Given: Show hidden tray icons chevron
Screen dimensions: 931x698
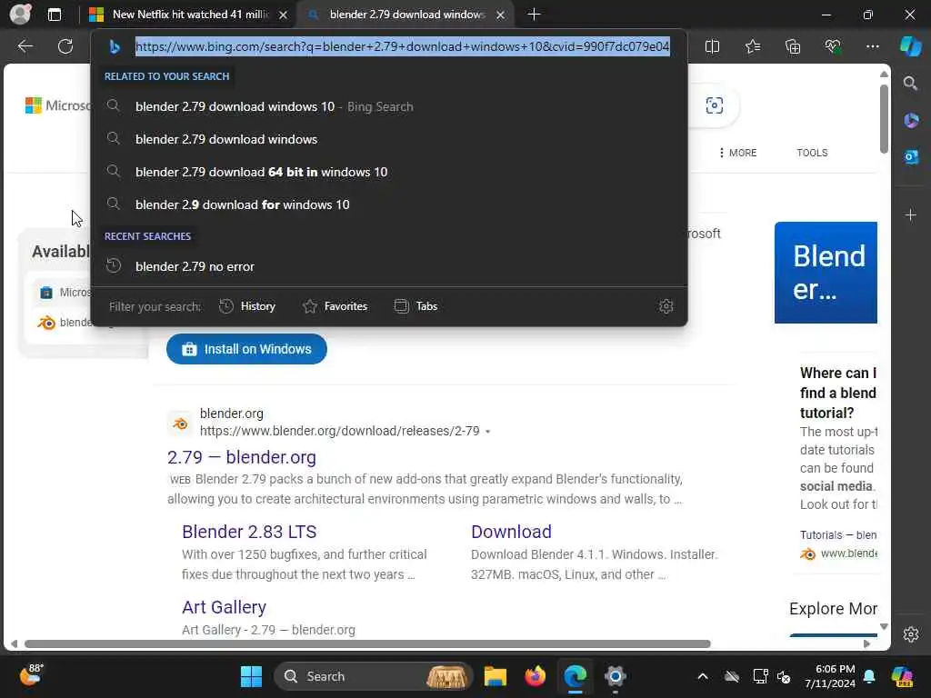Looking at the screenshot, I should [x=703, y=676].
